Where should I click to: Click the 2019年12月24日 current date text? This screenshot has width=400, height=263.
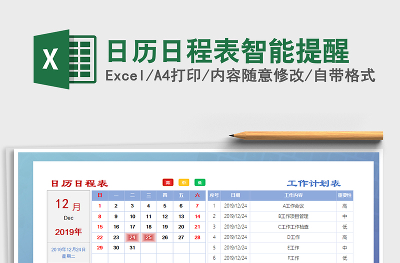(68, 249)
